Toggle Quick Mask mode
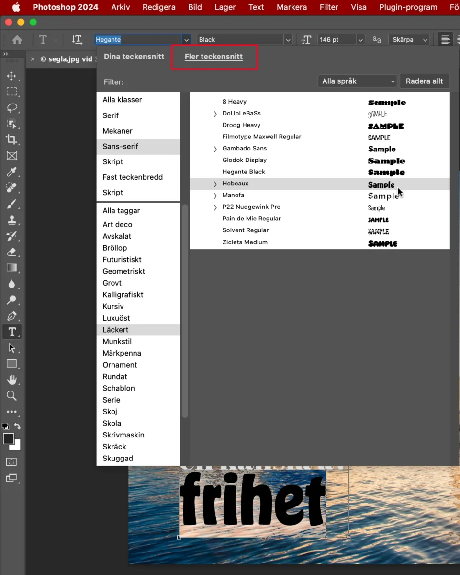 coord(11,462)
